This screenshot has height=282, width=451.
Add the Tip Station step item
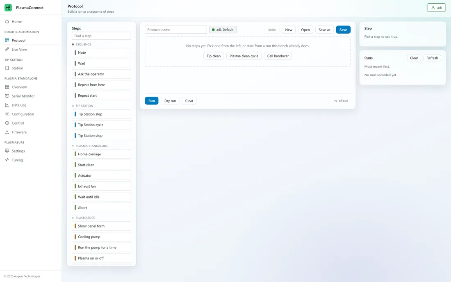coord(101,114)
